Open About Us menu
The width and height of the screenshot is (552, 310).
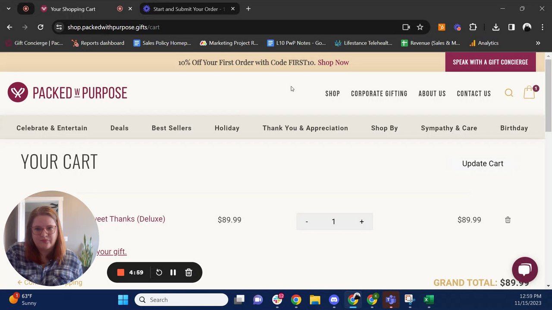coord(432,93)
